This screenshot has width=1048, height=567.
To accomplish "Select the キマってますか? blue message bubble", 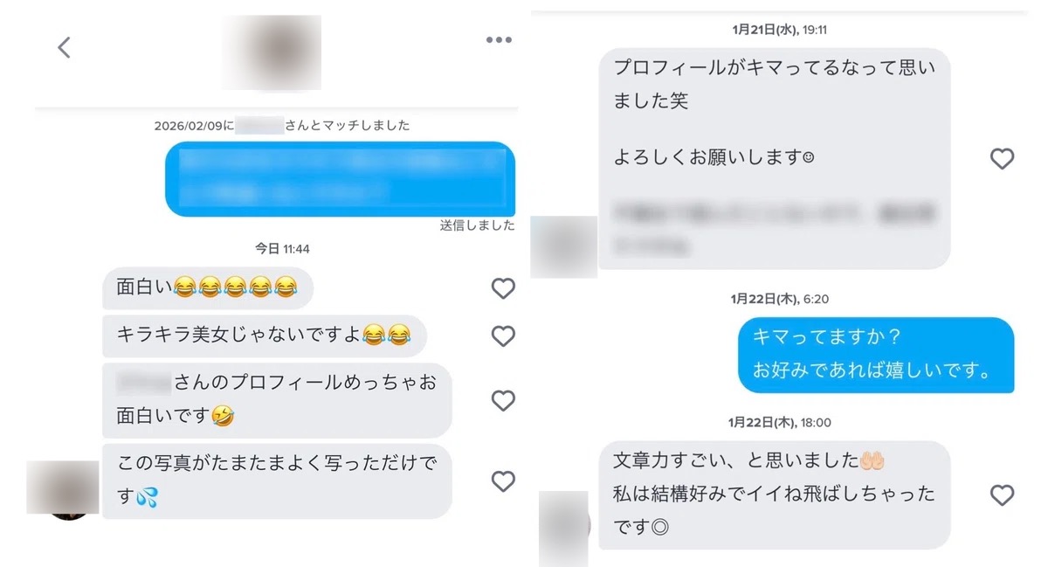I will 876,355.
